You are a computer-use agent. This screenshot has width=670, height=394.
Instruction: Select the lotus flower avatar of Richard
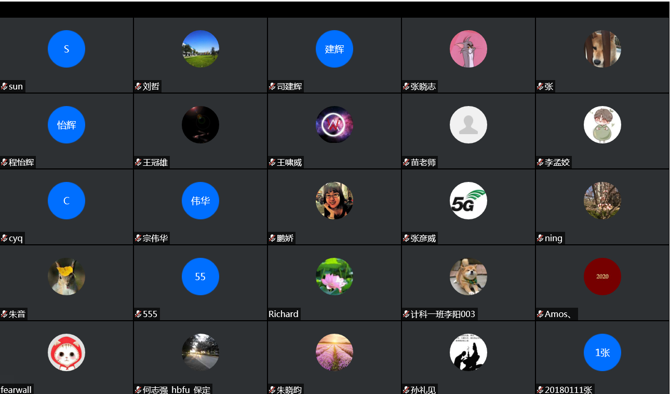pyautogui.click(x=334, y=277)
